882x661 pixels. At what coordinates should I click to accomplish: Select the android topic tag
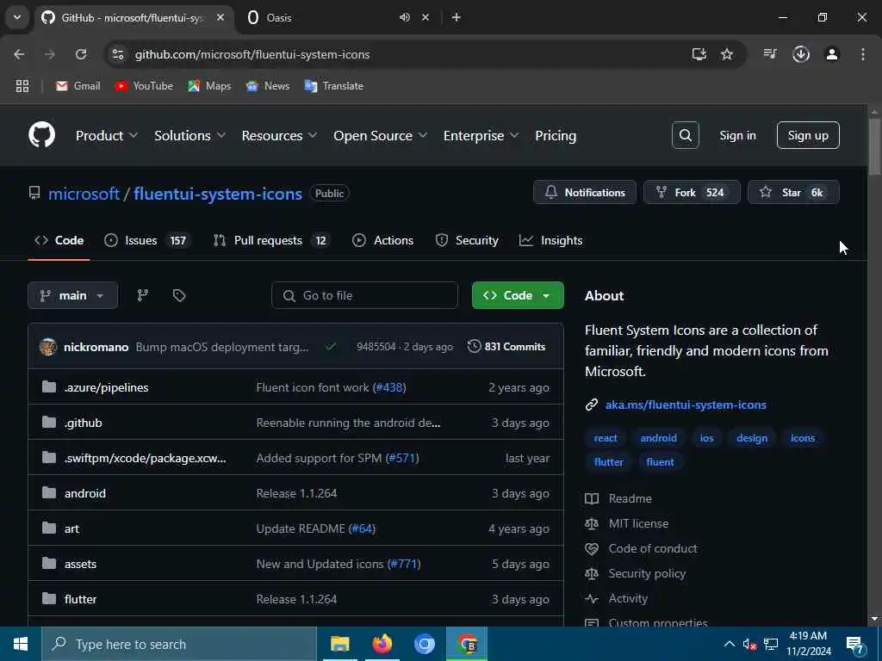click(x=658, y=438)
